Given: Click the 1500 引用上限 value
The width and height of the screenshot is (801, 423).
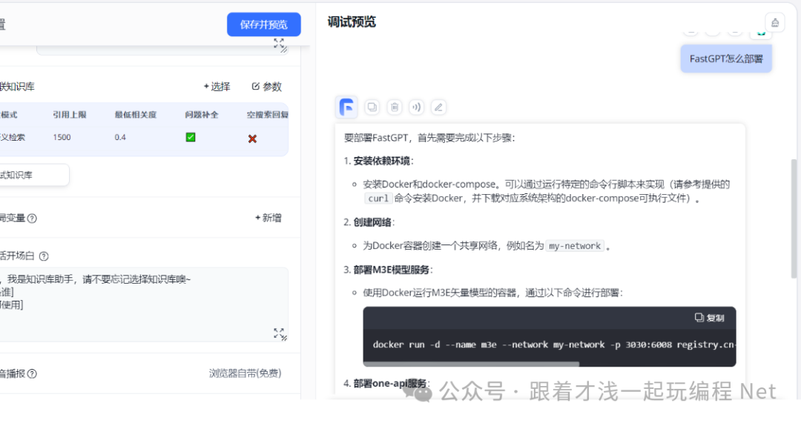Looking at the screenshot, I should (62, 137).
